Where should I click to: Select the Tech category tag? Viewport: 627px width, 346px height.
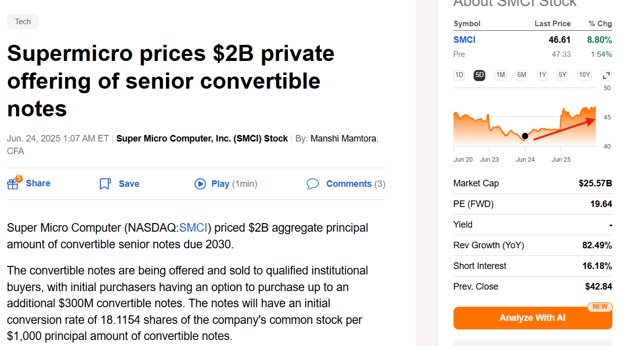click(x=22, y=22)
